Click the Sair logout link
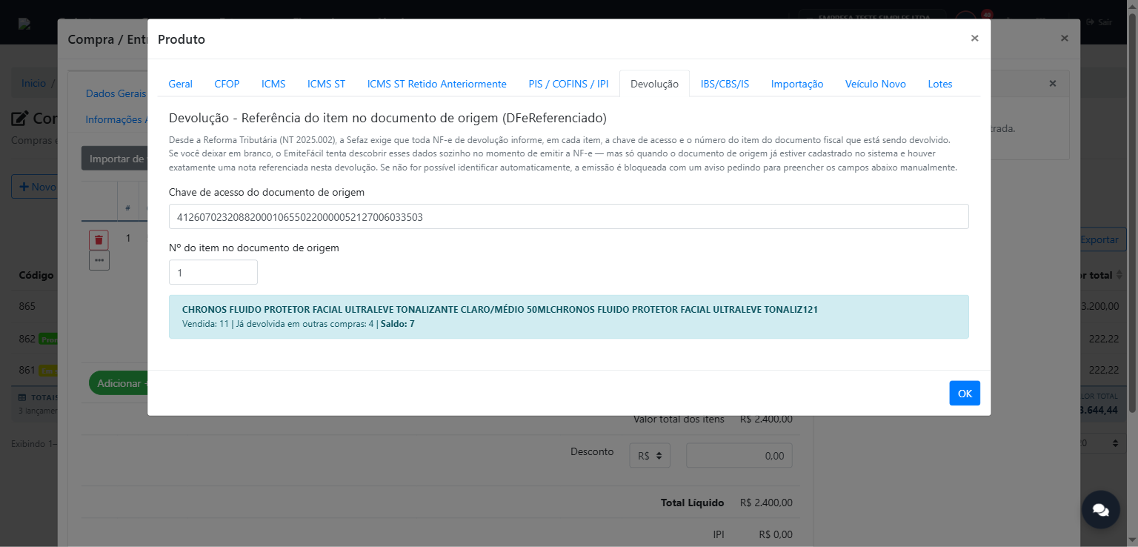Viewport: 1138px width, 547px height. click(1099, 22)
